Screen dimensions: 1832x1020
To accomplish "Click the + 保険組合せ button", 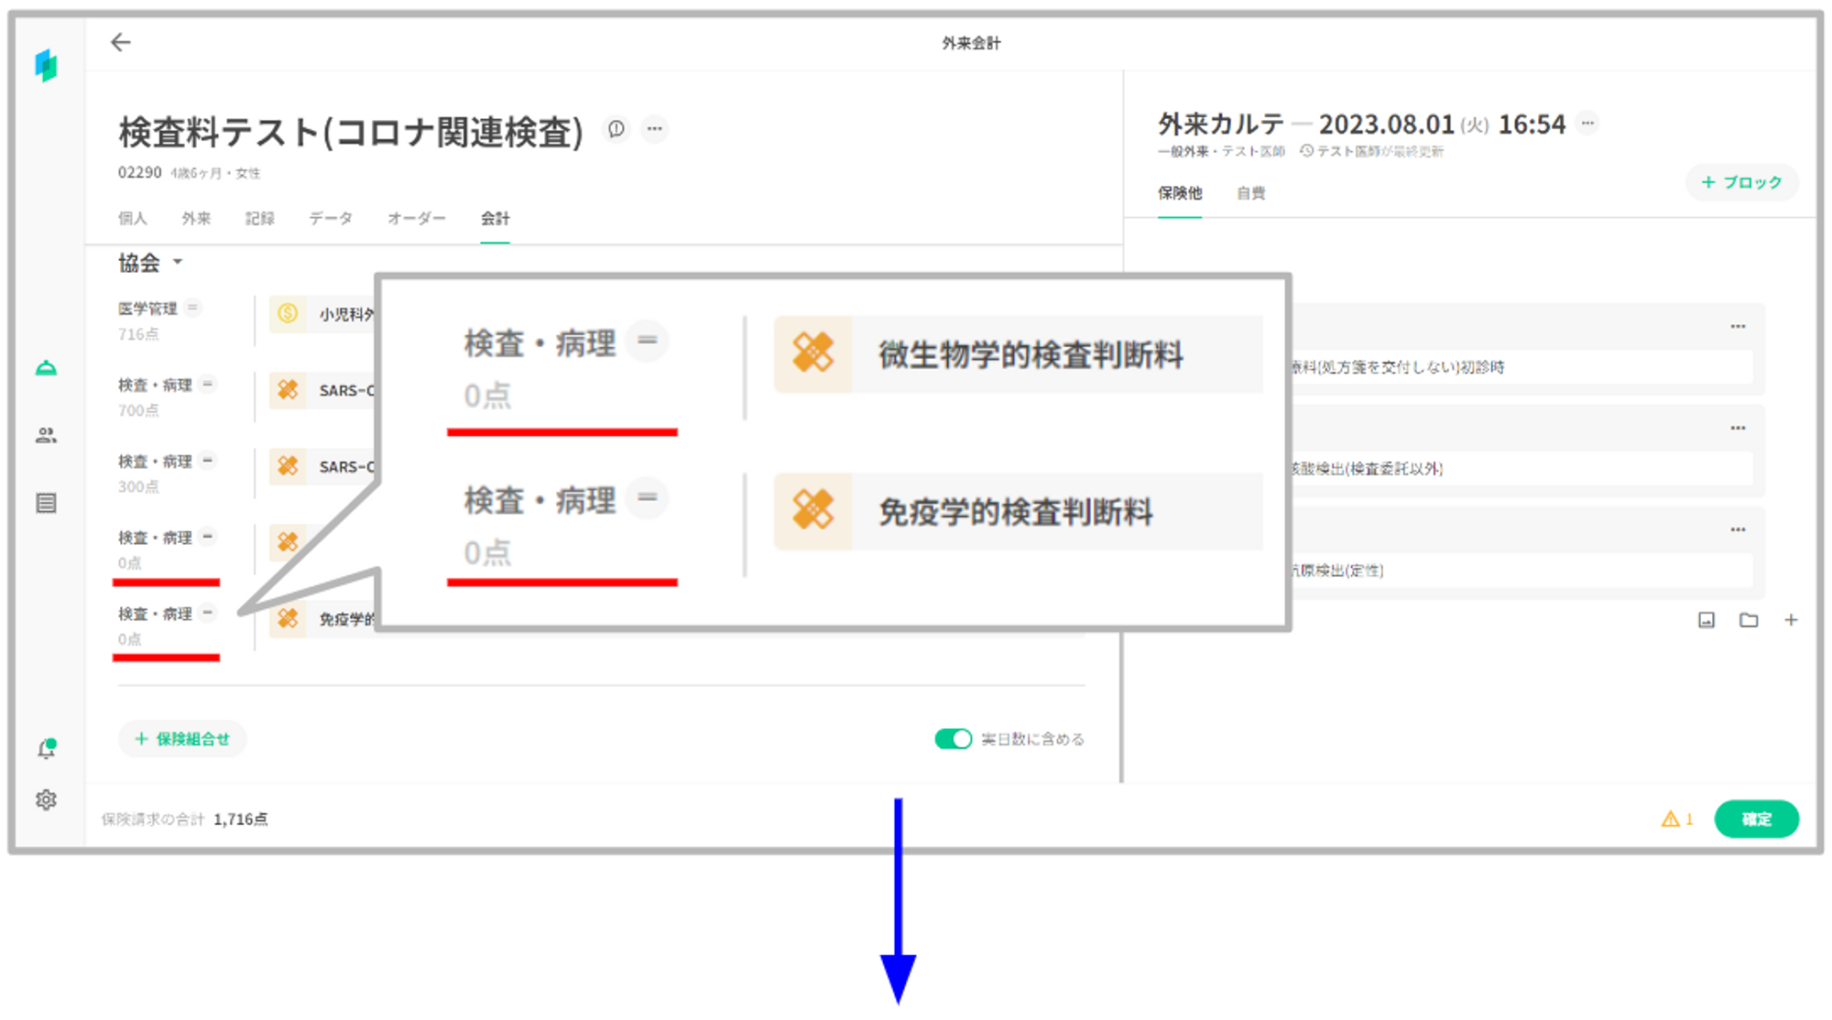I will click(182, 739).
